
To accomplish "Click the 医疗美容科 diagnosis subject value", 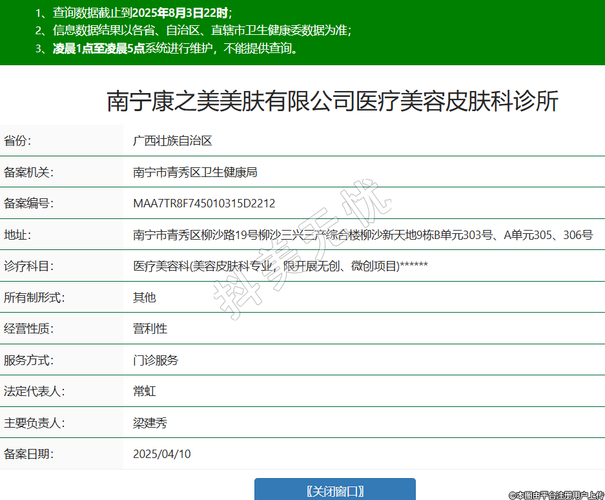I will [280, 266].
